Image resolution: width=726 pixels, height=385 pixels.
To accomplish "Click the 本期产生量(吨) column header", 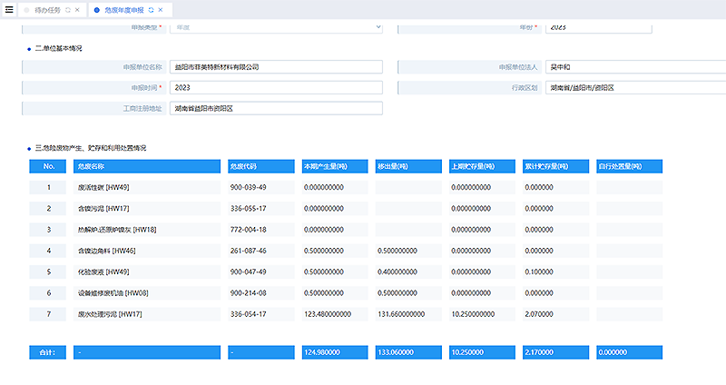I will tap(335, 166).
